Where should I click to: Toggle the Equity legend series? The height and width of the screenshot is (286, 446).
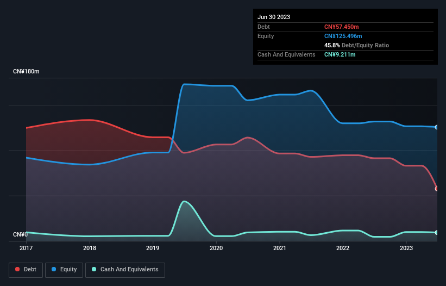[x=64, y=270]
